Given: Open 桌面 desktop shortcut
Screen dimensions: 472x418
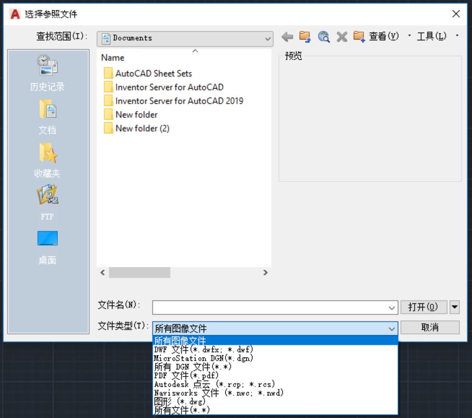Looking at the screenshot, I should [47, 247].
